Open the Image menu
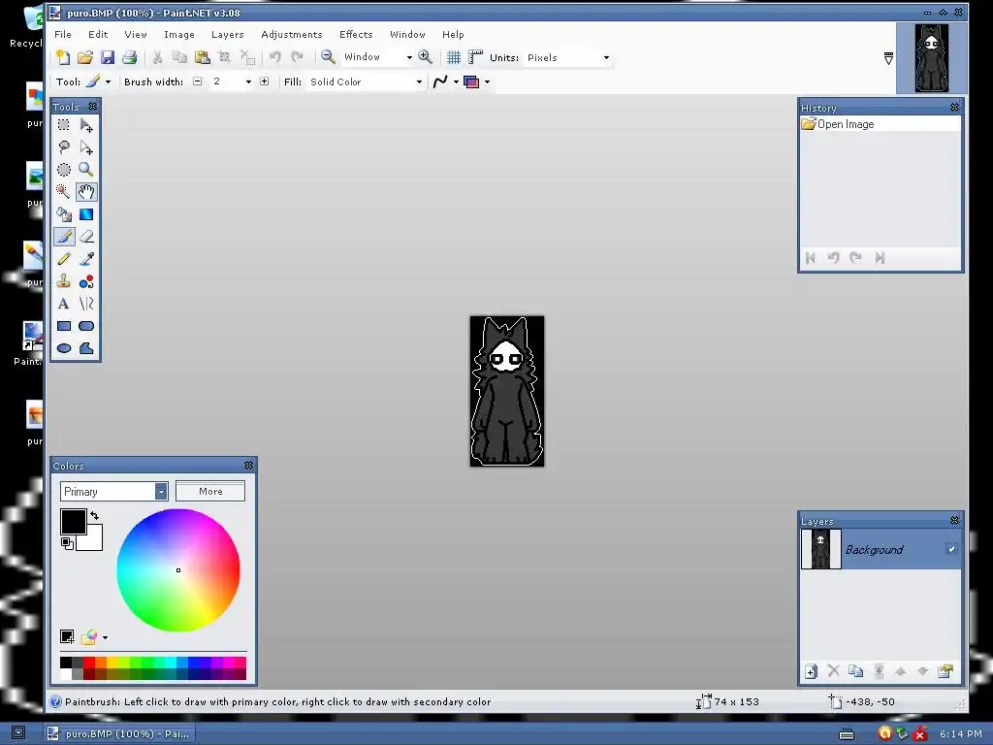Image resolution: width=993 pixels, height=745 pixels. [179, 34]
